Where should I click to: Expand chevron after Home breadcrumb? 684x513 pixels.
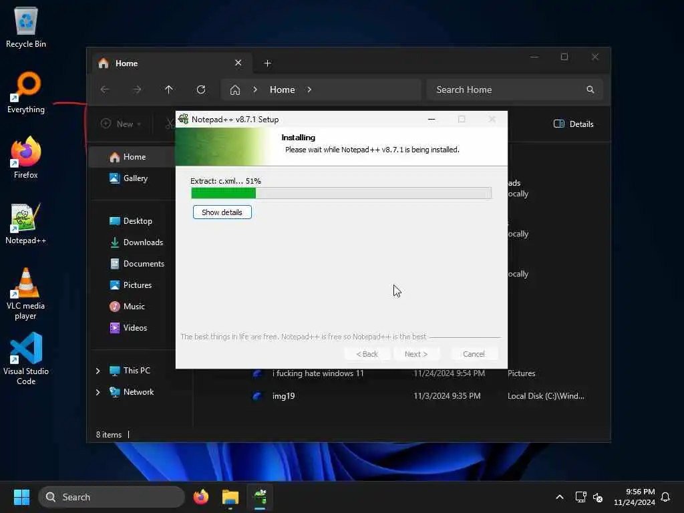click(309, 90)
